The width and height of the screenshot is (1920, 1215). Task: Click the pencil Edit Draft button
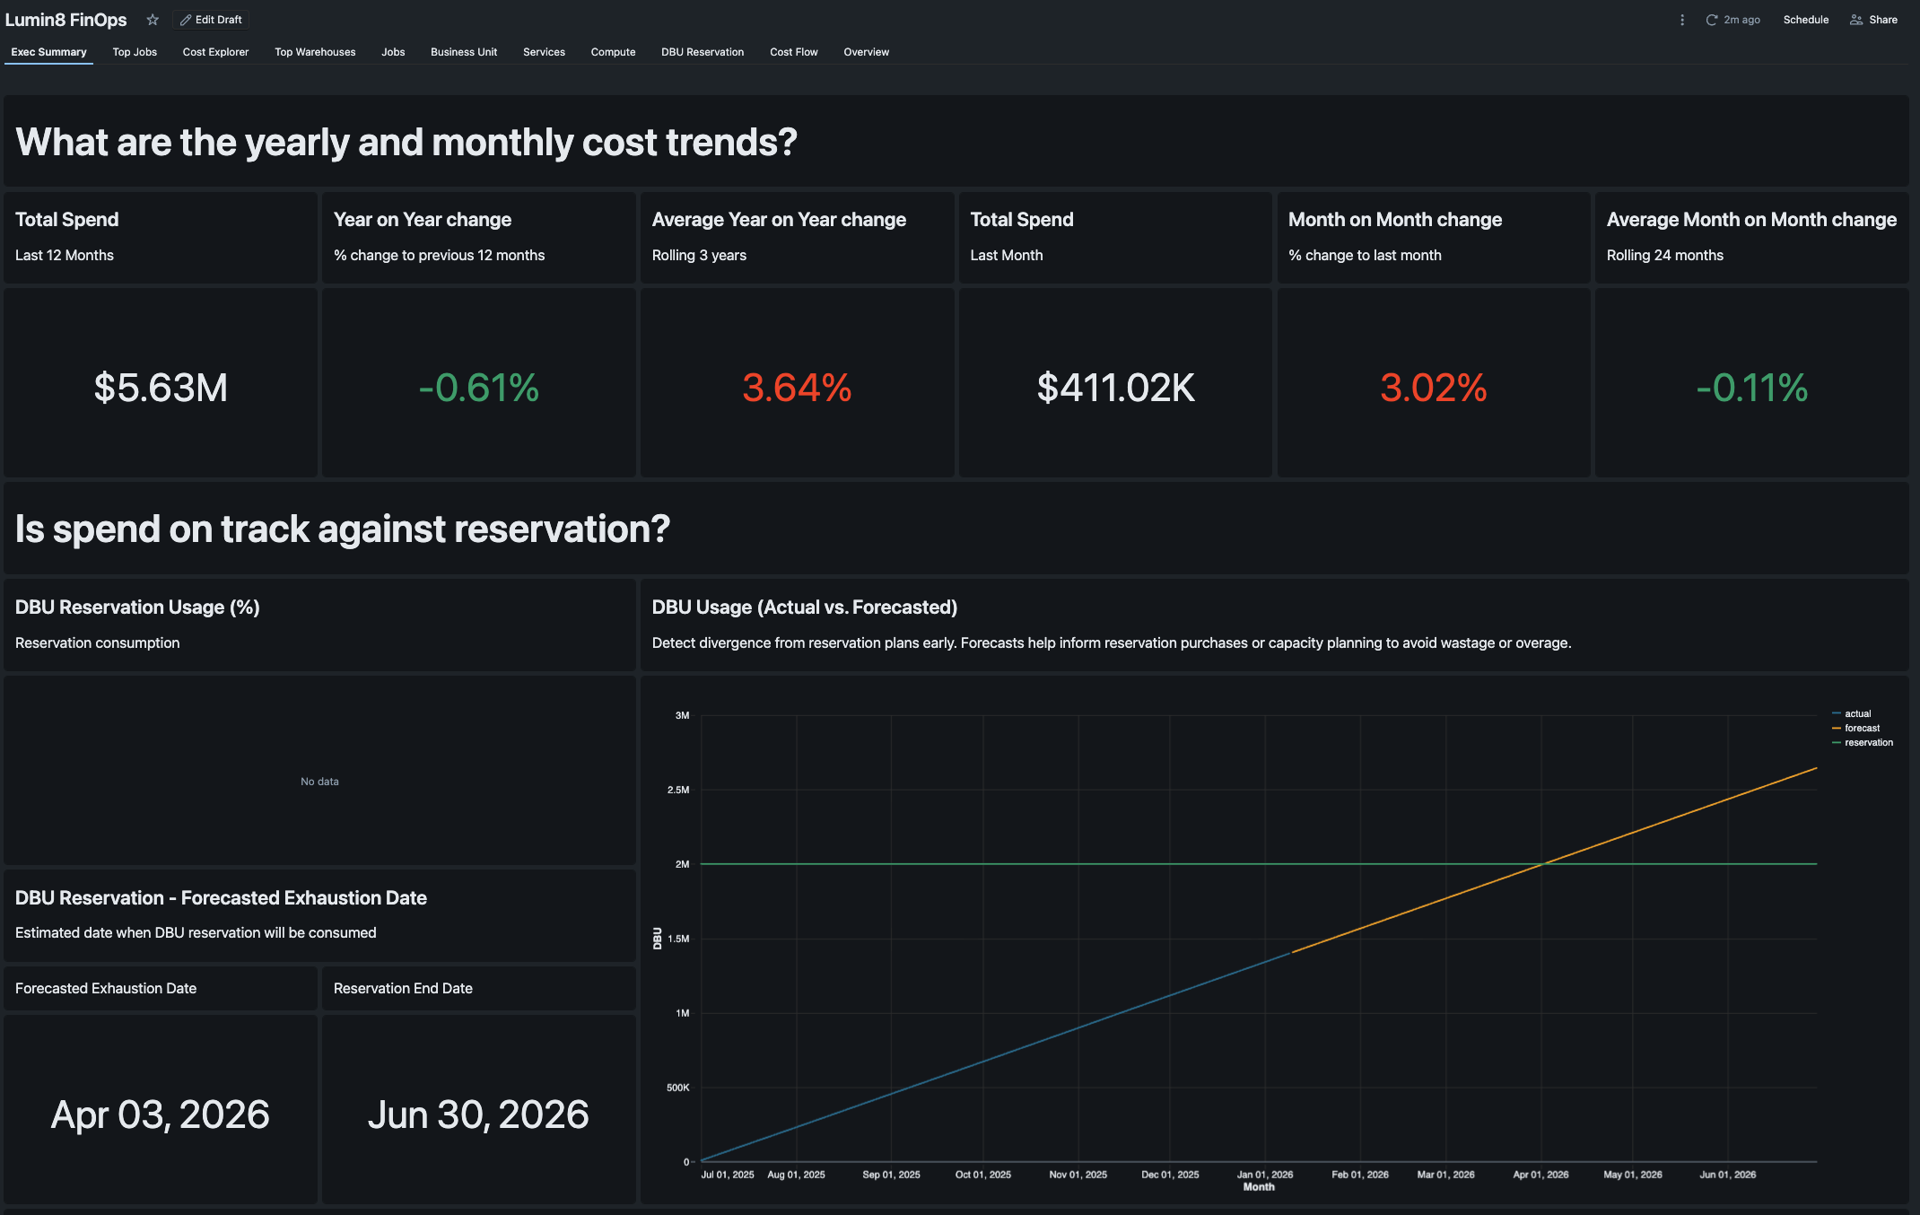pyautogui.click(x=212, y=20)
